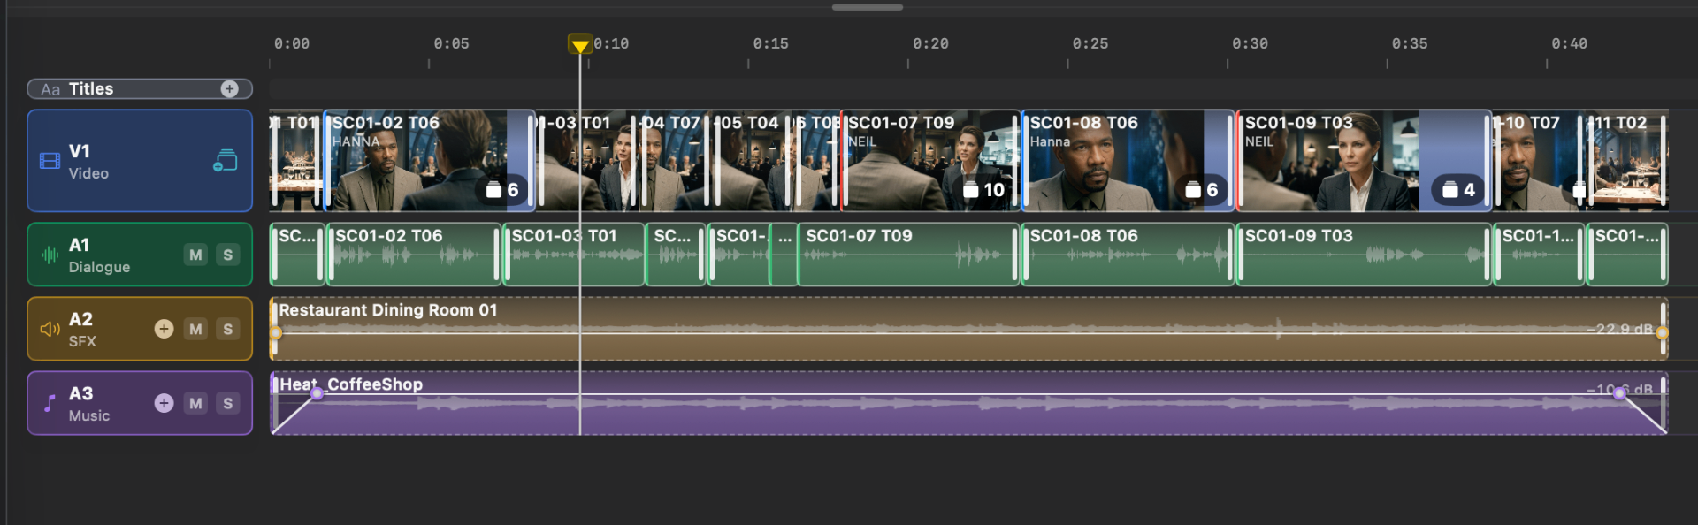This screenshot has height=525, width=1698.
Task: Select dialogue audio clip SC01-03 T01
Action: 574,255
